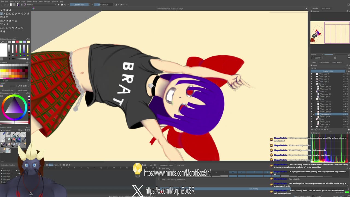350x197 pixels.
Task: Click the reload brush preset icon
Action: 65,5
